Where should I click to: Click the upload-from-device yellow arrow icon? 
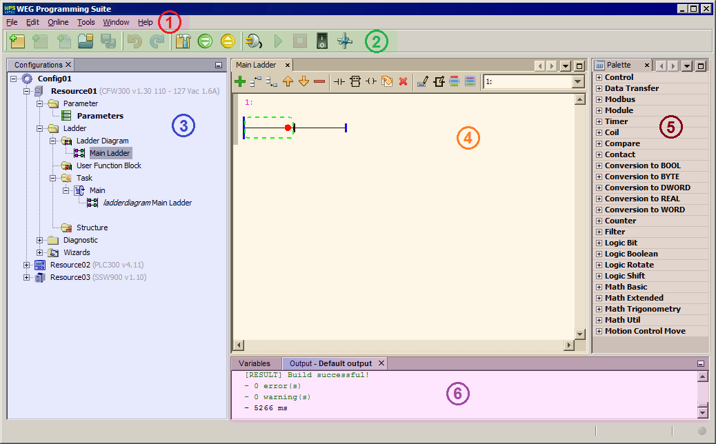(228, 41)
